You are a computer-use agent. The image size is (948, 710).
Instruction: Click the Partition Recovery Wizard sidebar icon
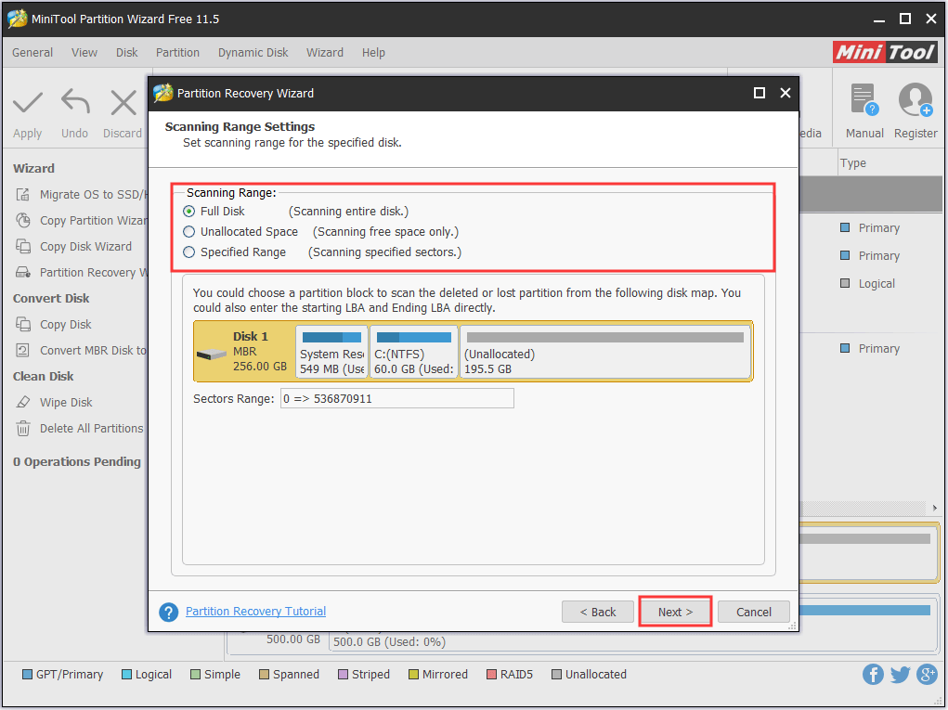tap(23, 273)
